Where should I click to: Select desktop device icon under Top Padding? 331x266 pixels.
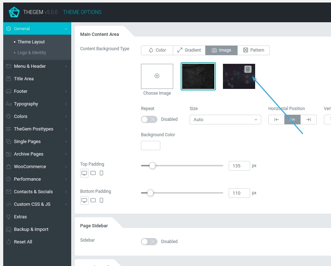(x=84, y=173)
